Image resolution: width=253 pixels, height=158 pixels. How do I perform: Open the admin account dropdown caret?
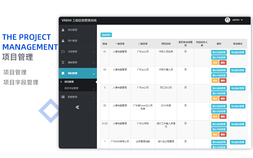(x=242, y=20)
